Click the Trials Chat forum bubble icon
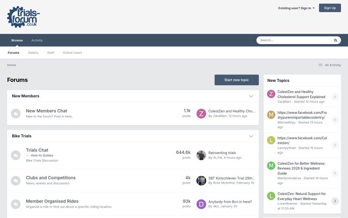 (16, 155)
